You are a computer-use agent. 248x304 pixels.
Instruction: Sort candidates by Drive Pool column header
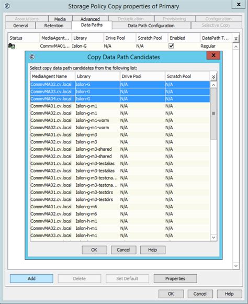142,76
